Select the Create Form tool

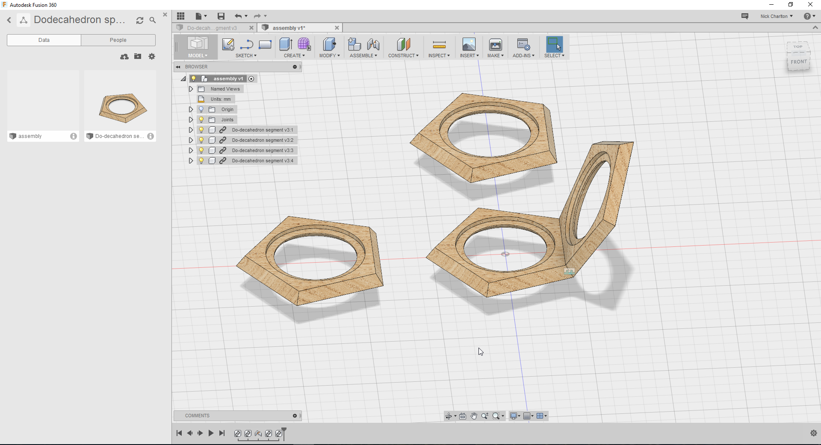[x=304, y=44]
